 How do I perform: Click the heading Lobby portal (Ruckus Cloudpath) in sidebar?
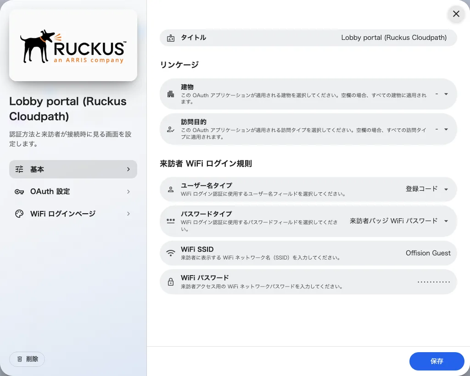pyautogui.click(x=68, y=109)
